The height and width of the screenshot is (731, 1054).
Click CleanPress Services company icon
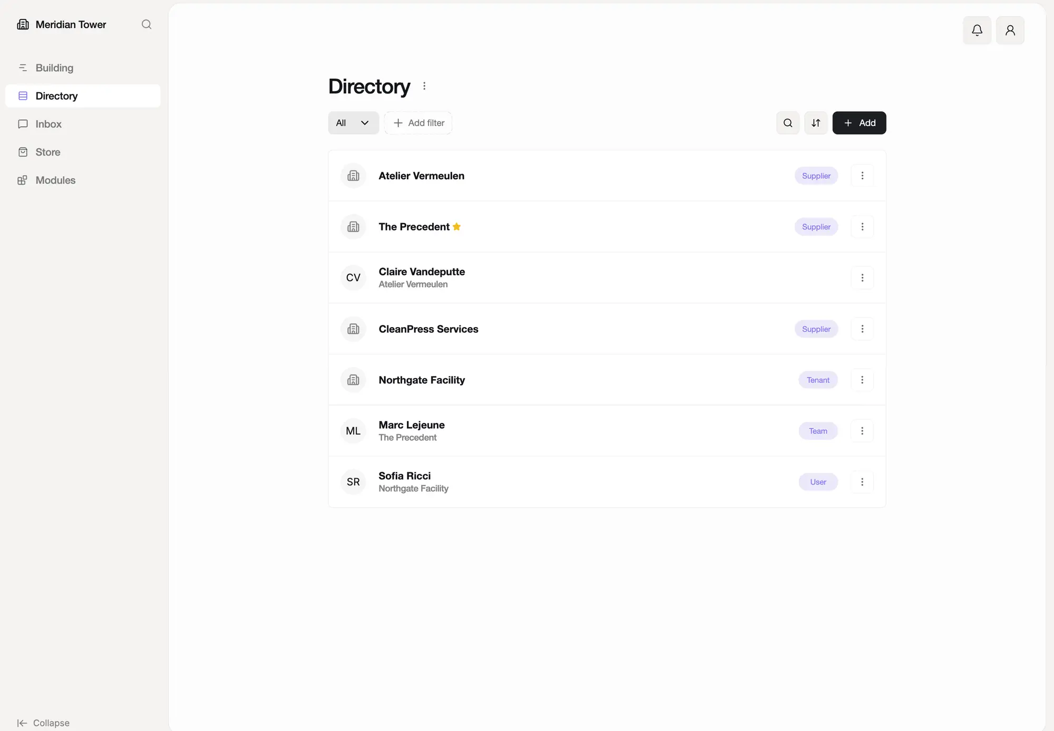tap(353, 329)
